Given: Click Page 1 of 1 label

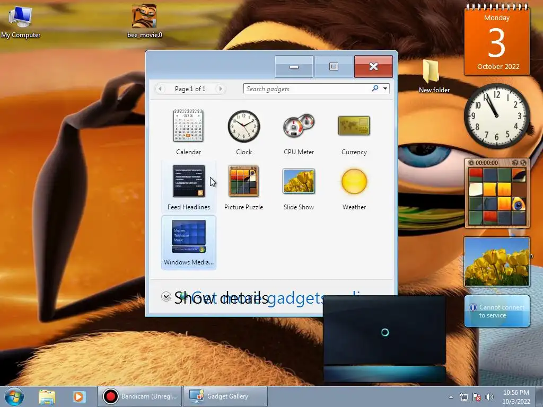Looking at the screenshot, I should click(190, 89).
